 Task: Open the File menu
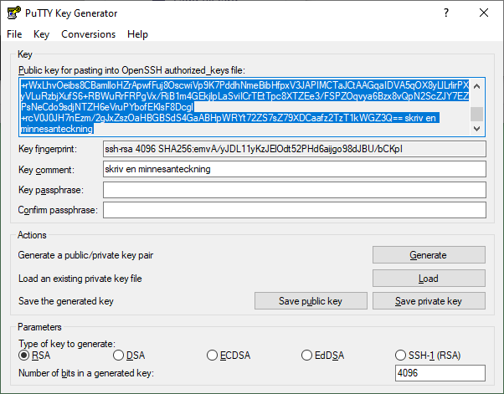pos(14,34)
